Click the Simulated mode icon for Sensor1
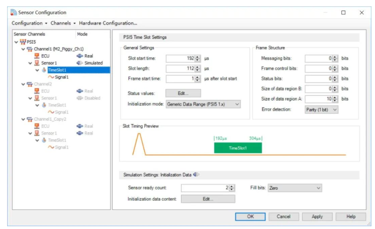This screenshot has height=229, width=375. [x=80, y=63]
